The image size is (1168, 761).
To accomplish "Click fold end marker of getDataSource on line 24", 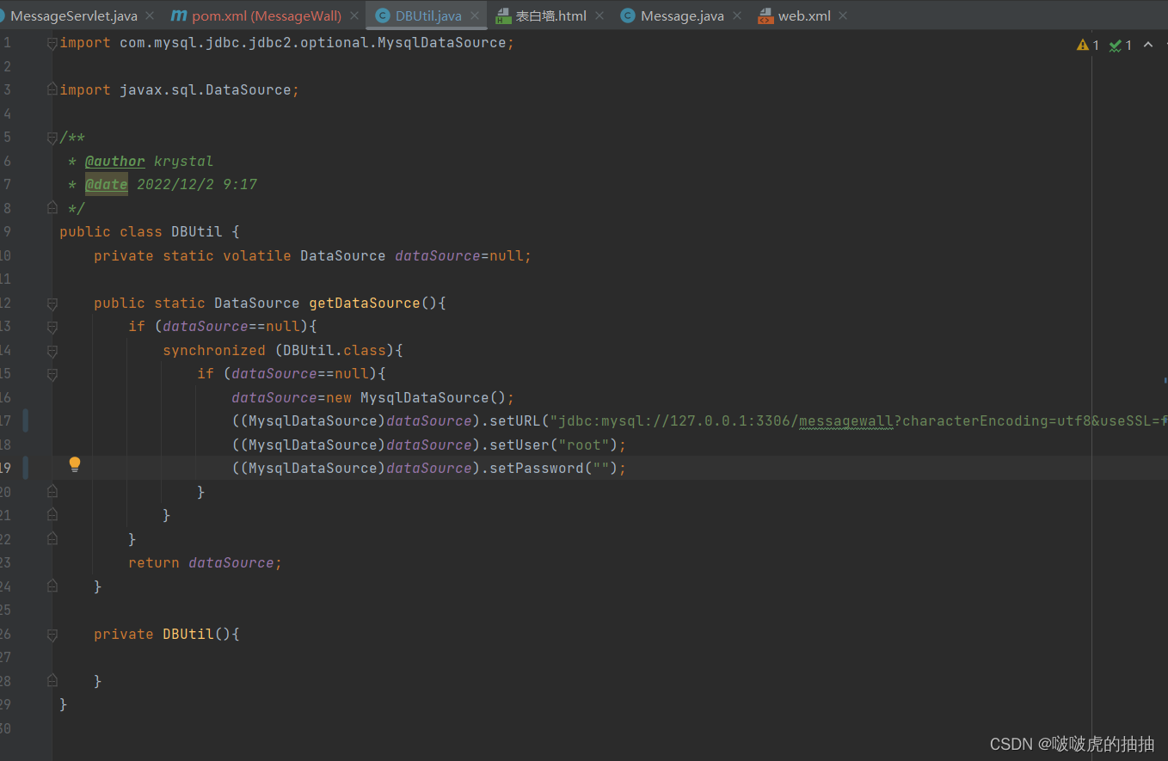I will click(52, 586).
